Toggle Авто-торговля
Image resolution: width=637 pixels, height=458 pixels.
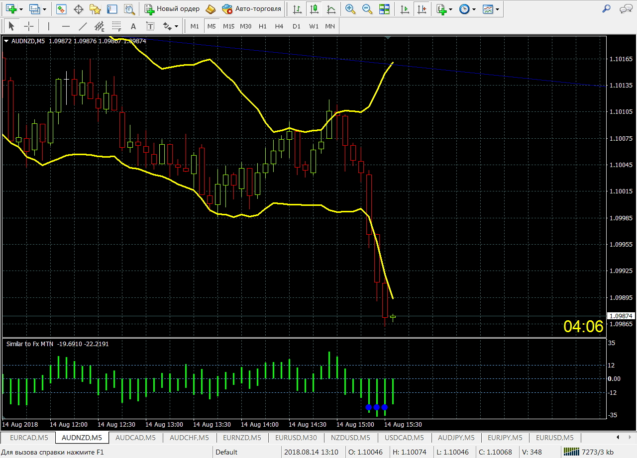point(252,9)
